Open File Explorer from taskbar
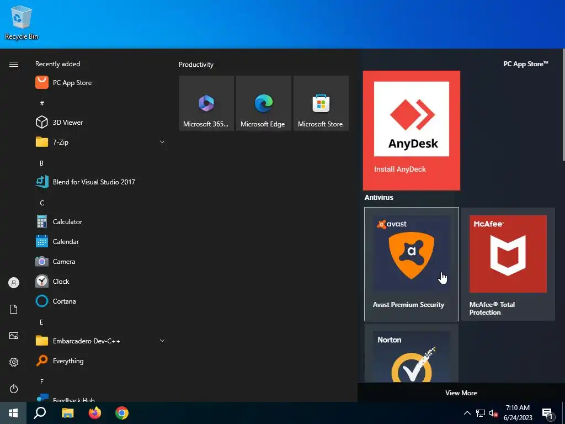This screenshot has width=565, height=424. tap(67, 413)
